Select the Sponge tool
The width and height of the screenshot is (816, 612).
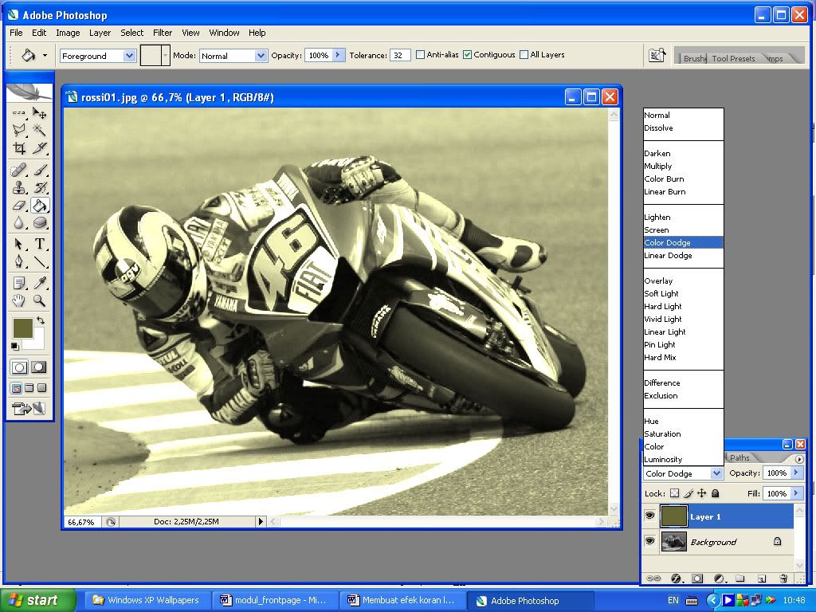(40, 223)
